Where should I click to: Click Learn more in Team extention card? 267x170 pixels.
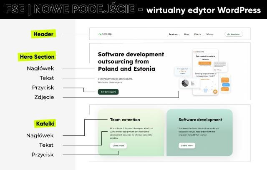118,145
